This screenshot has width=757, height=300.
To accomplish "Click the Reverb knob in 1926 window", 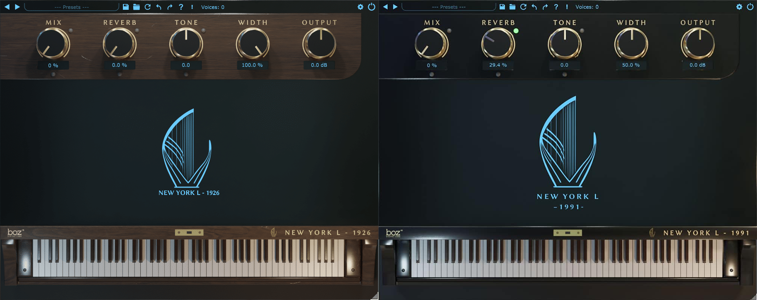I will 119,44.
